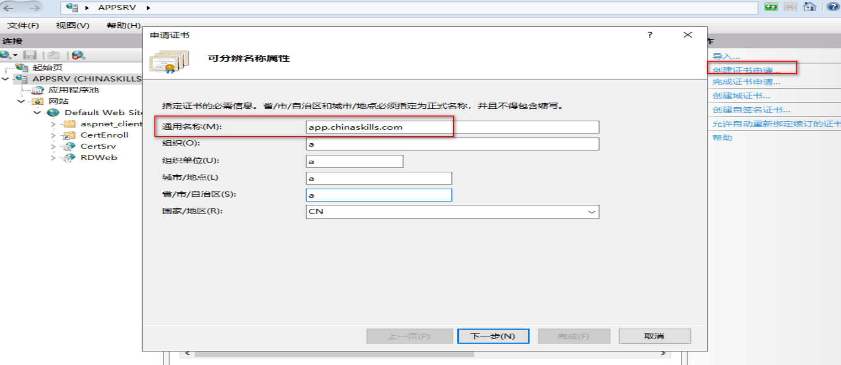Click the 下一步(N) button
This screenshot has height=365, width=841.
[493, 336]
